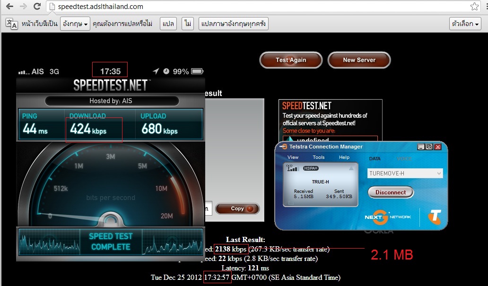The height and width of the screenshot is (286, 488).
Task: Click the Telstra T logo
Action: point(435,217)
